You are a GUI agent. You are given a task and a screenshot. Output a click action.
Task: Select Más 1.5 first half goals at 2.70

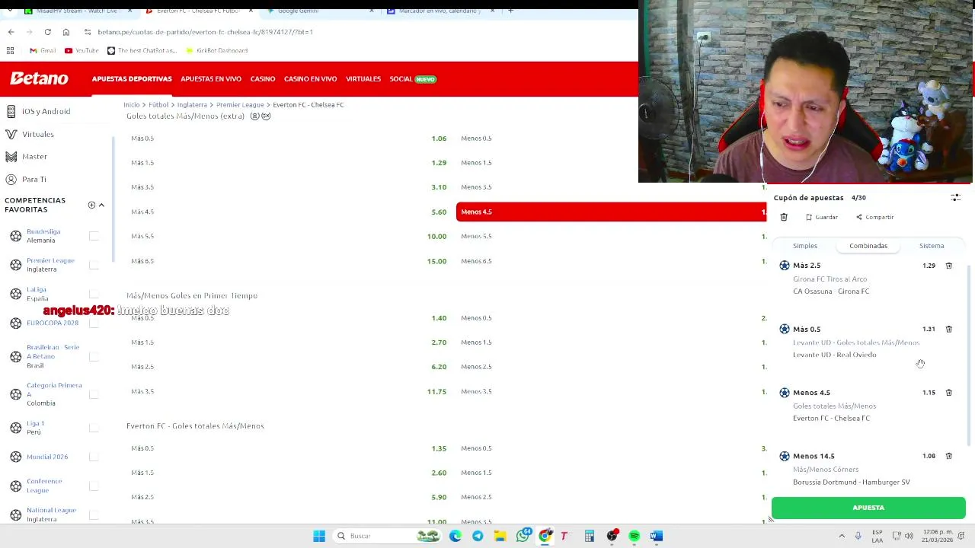(x=289, y=342)
